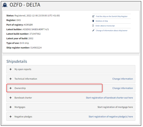143x127 pixels.
Task: Click the external link icon for Danish Ship Register
Action: pyautogui.click(x=93, y=16)
